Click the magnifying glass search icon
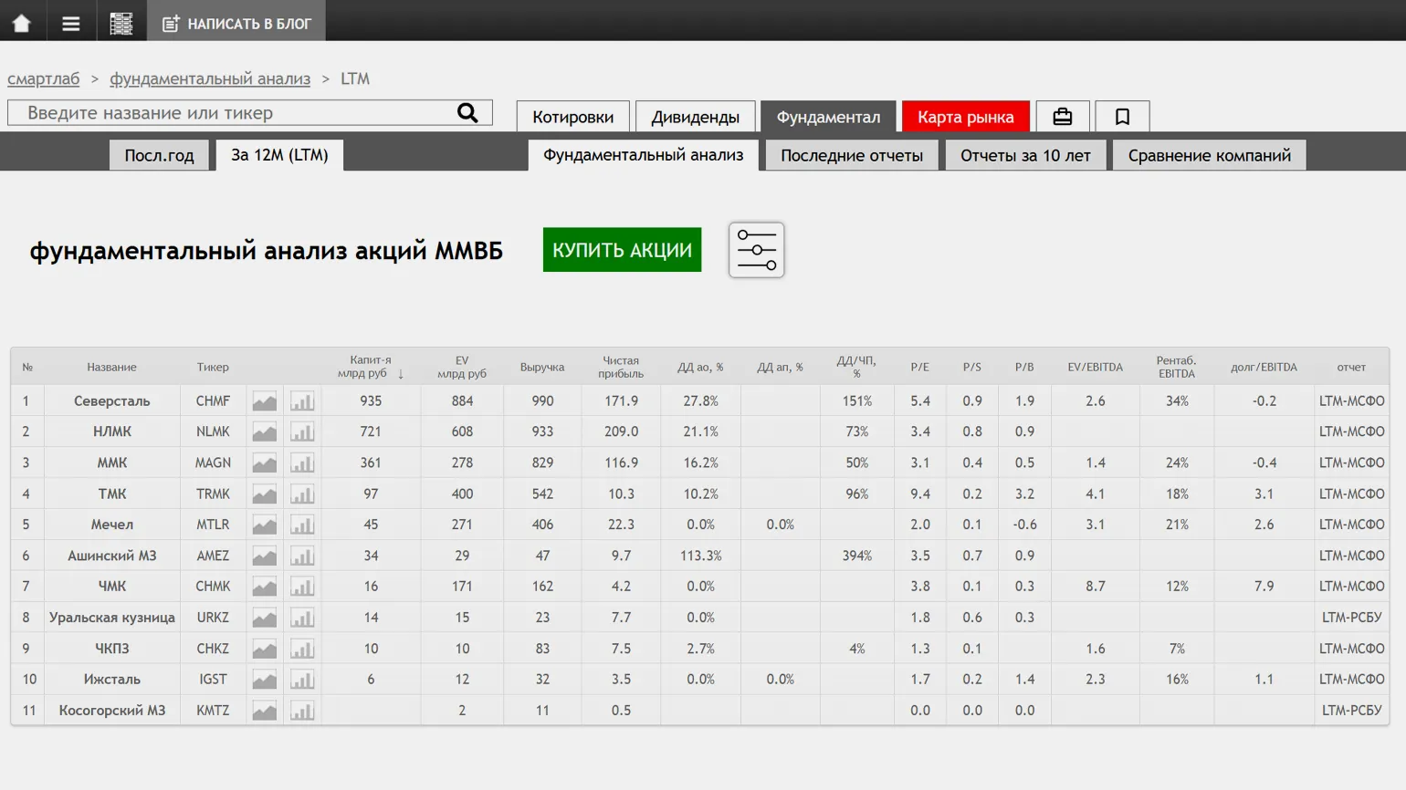The width and height of the screenshot is (1406, 790). (x=467, y=113)
